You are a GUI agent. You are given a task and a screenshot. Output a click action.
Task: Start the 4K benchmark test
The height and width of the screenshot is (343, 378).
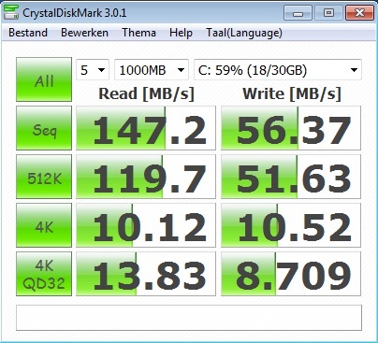click(44, 225)
